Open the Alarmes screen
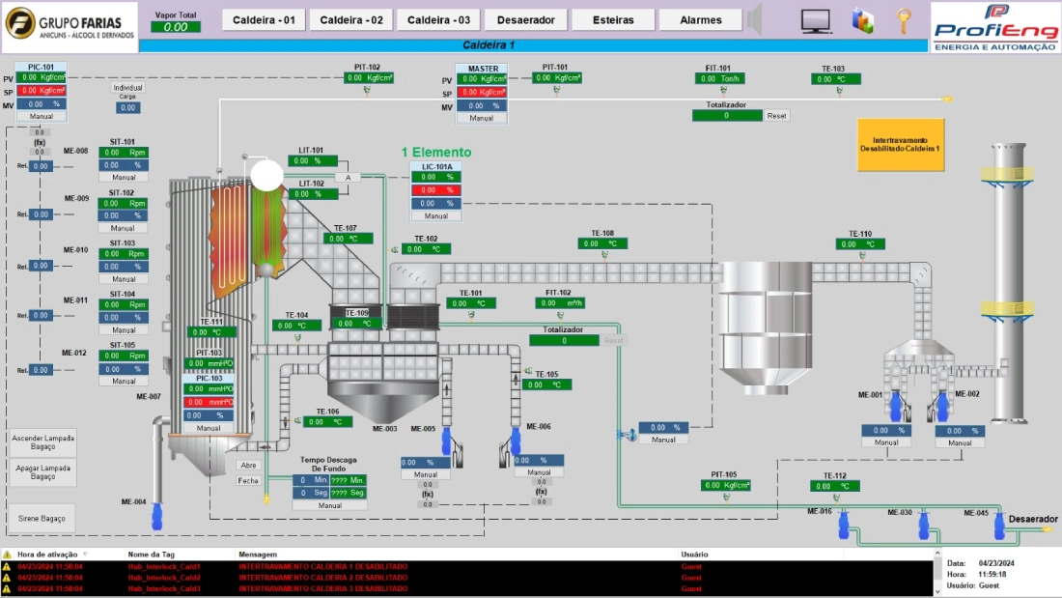 click(x=701, y=19)
